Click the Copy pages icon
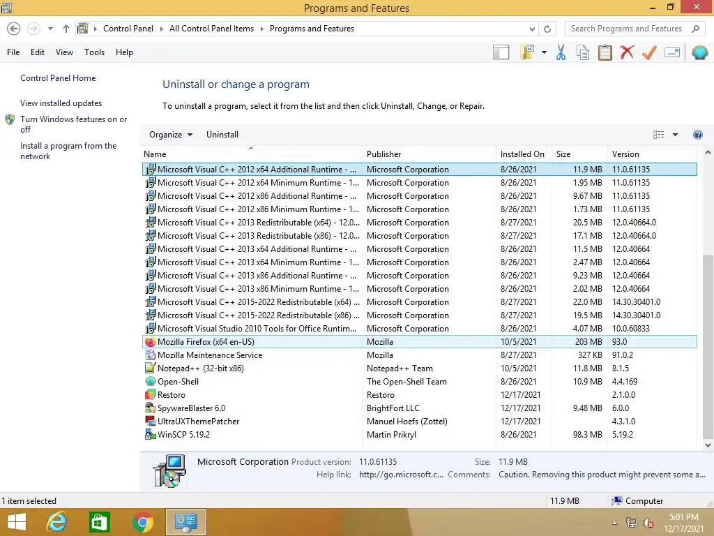Image resolution: width=714 pixels, height=536 pixels. point(583,52)
